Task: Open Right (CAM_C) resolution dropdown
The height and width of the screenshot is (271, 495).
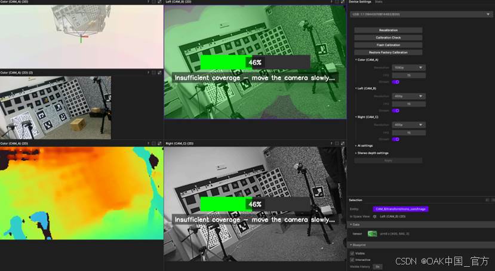Action: [408, 125]
